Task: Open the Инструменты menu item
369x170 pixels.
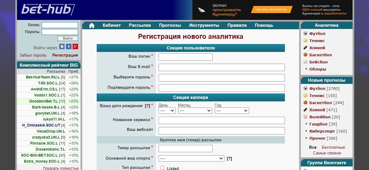Action: pyautogui.click(x=204, y=25)
